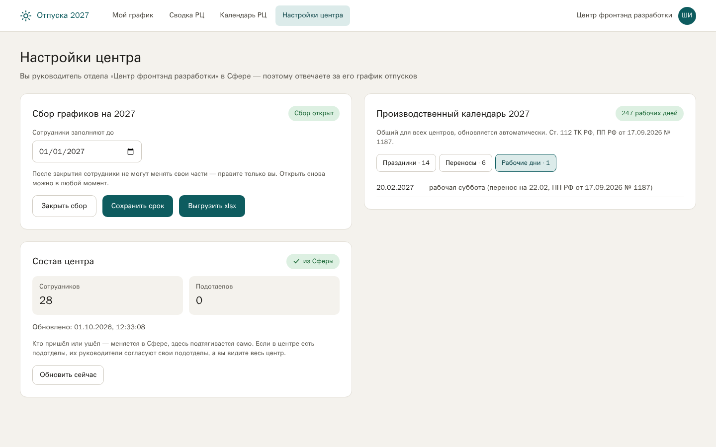Image resolution: width=716 pixels, height=447 pixels.
Task: Select the Настройки центра tab
Action: point(313,15)
